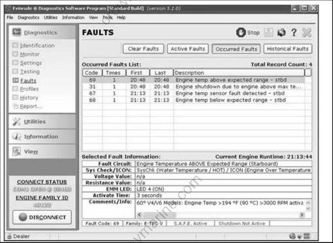Click the Settings item icon

[15, 63]
